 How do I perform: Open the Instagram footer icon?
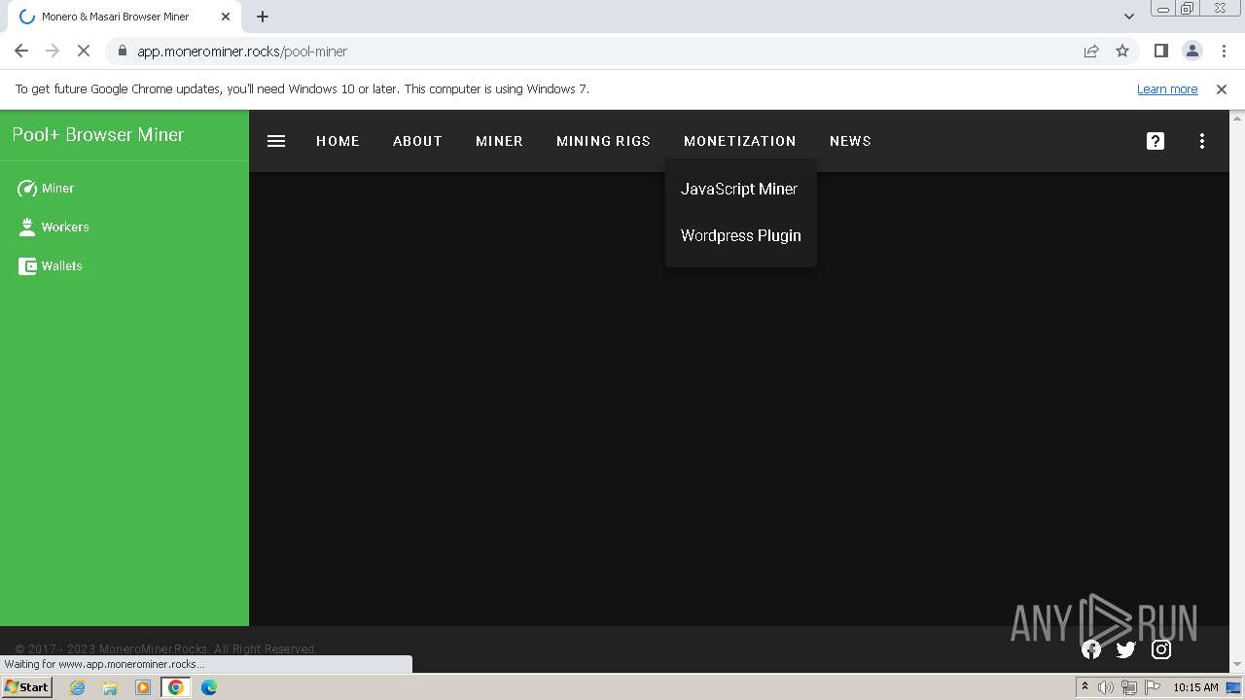click(1161, 649)
